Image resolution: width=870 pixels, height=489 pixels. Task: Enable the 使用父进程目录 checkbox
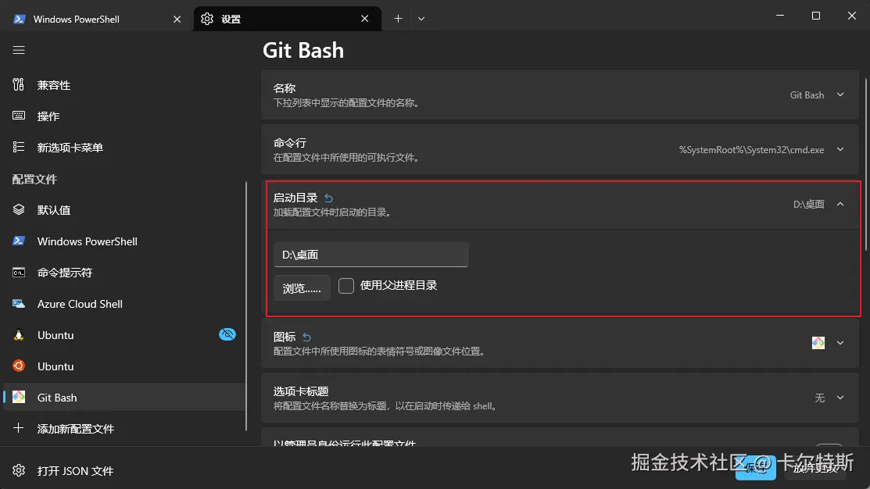pos(346,286)
